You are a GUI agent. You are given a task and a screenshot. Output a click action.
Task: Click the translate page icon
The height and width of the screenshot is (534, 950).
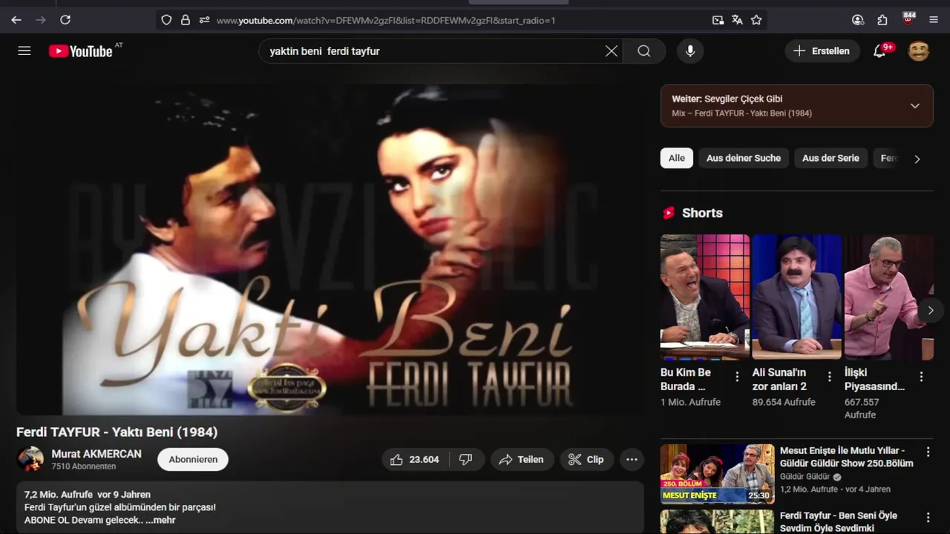737,20
